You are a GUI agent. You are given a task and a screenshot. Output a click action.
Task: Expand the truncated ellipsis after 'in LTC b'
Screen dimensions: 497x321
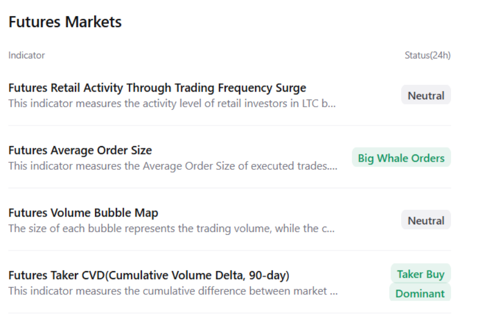pos(332,104)
